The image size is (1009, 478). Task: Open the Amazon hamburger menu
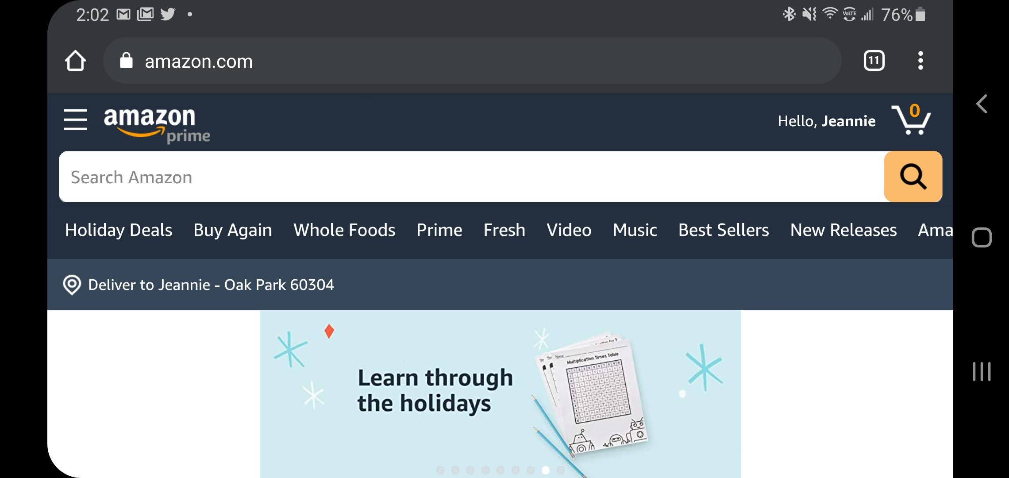click(x=75, y=120)
